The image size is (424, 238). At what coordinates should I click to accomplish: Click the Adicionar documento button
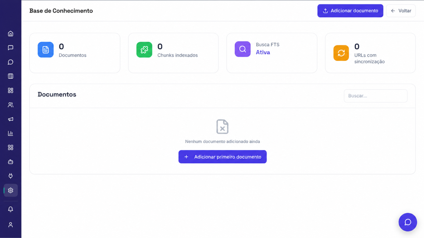[350, 11]
